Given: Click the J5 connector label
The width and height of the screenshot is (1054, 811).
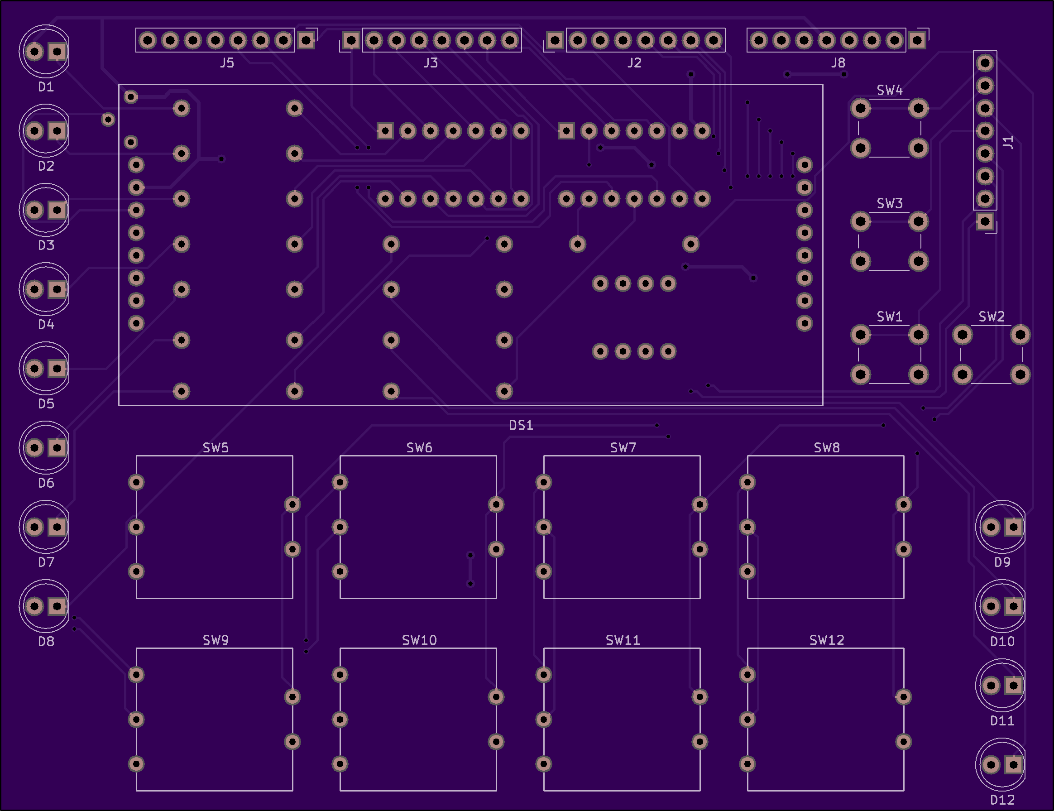Looking at the screenshot, I should [x=227, y=63].
